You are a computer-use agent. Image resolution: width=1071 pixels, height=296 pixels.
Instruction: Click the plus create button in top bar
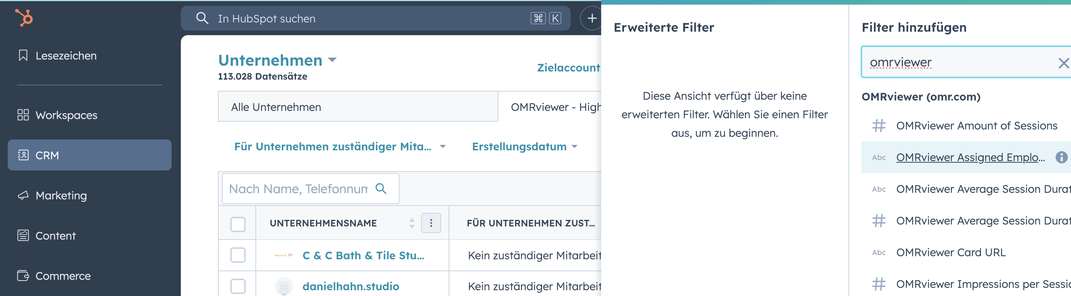tap(592, 18)
